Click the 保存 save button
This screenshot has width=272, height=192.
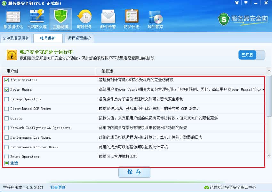tap(134, 172)
